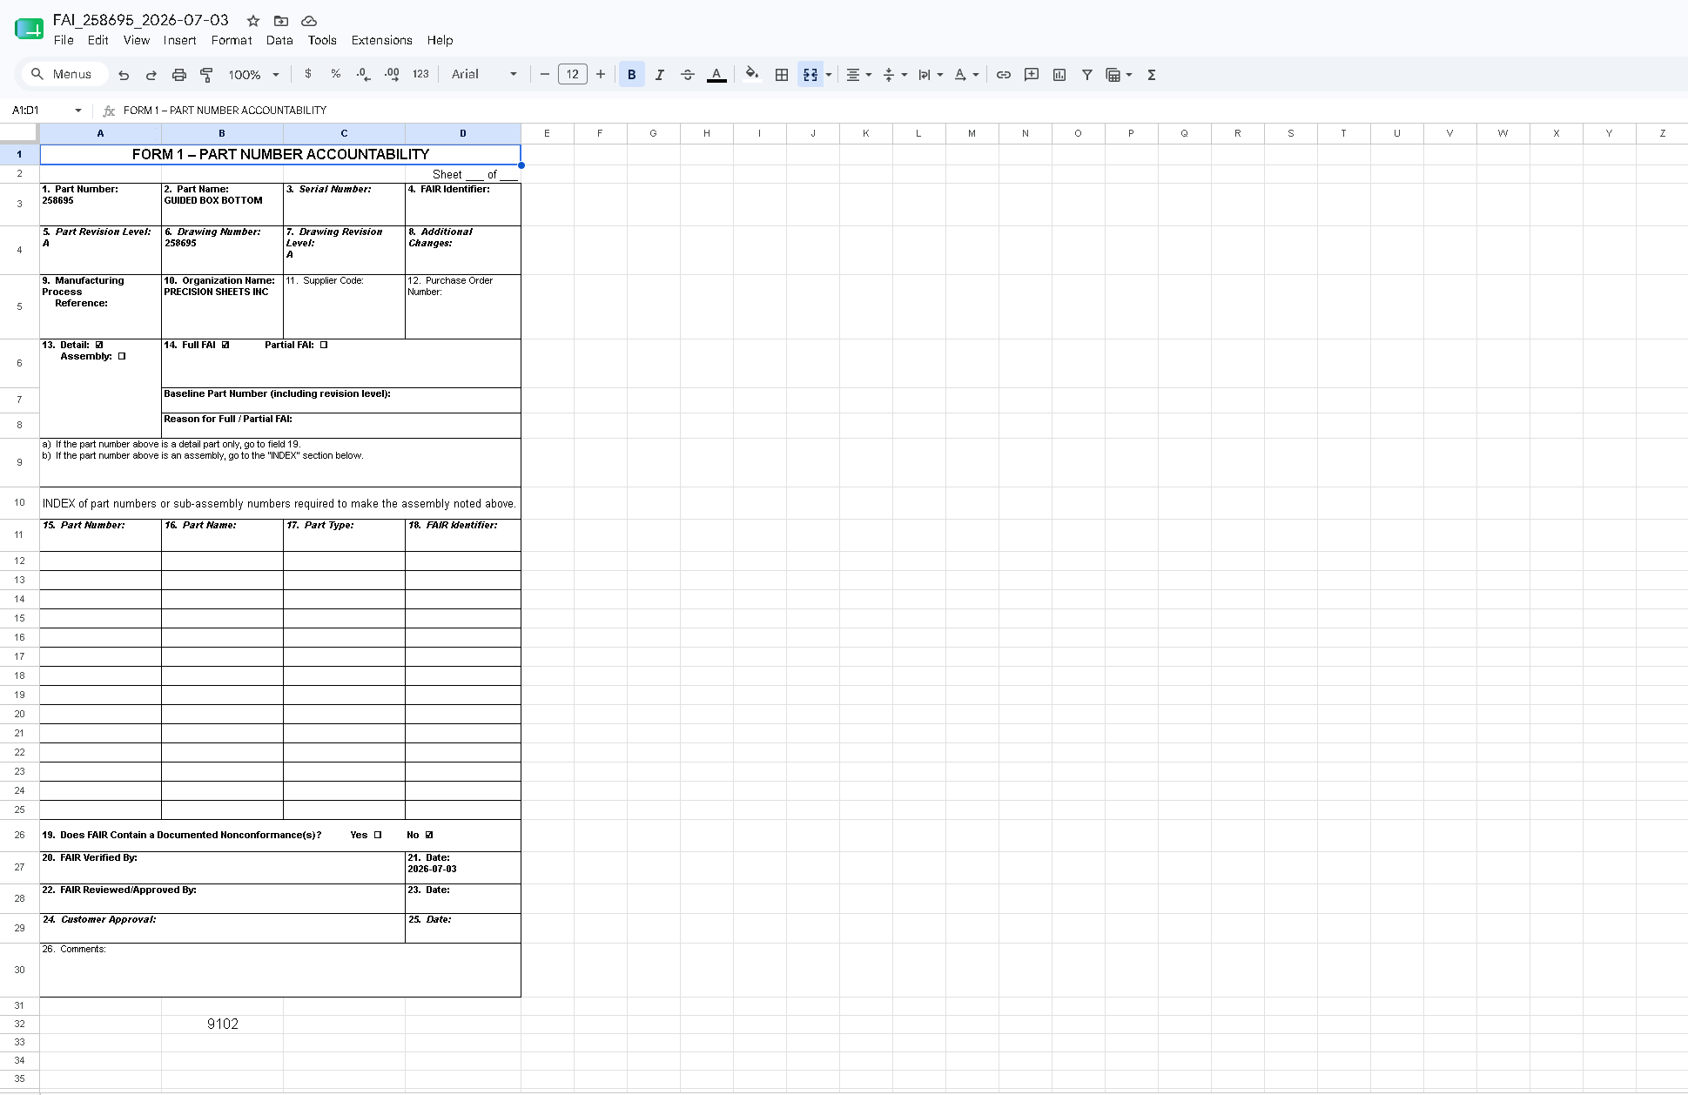Viewport: 1688px width, 1095px height.
Task: Insert a comment
Action: click(x=1032, y=75)
